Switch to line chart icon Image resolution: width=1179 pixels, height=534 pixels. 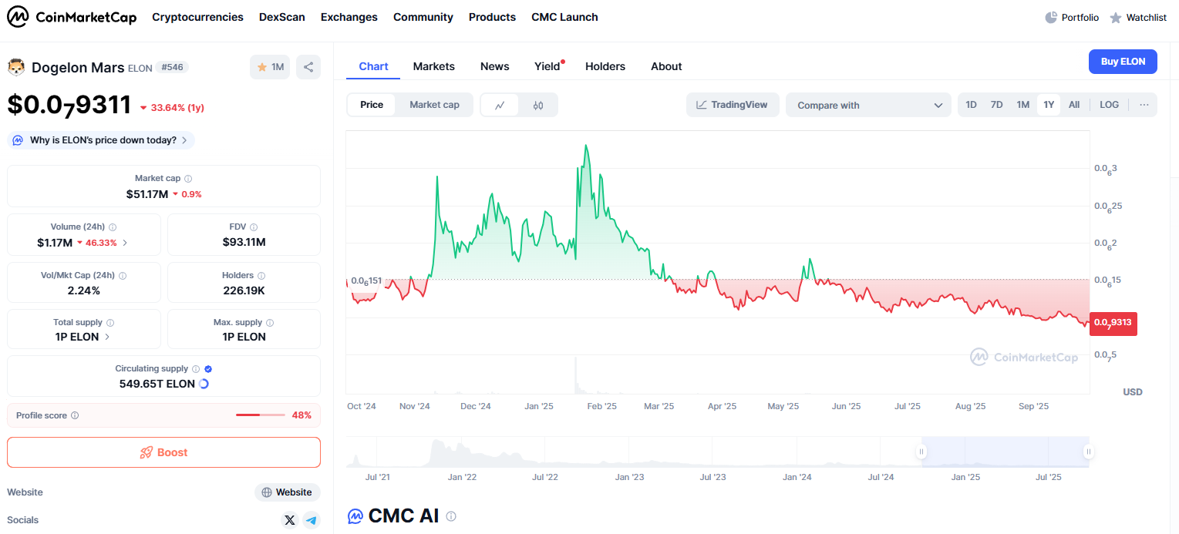pyautogui.click(x=500, y=105)
